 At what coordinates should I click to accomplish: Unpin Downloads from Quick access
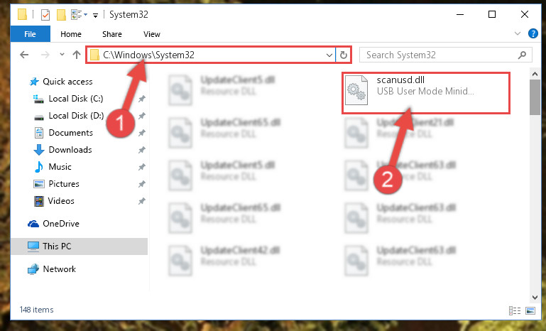(142, 150)
